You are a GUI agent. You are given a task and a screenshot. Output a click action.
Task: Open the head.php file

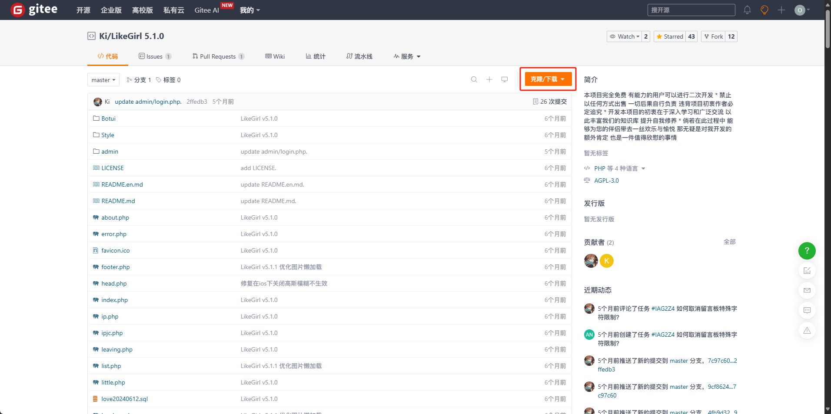coord(114,283)
